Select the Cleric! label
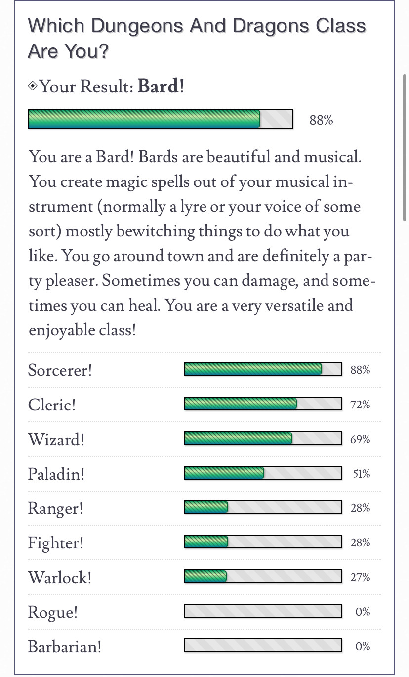 click(x=52, y=405)
